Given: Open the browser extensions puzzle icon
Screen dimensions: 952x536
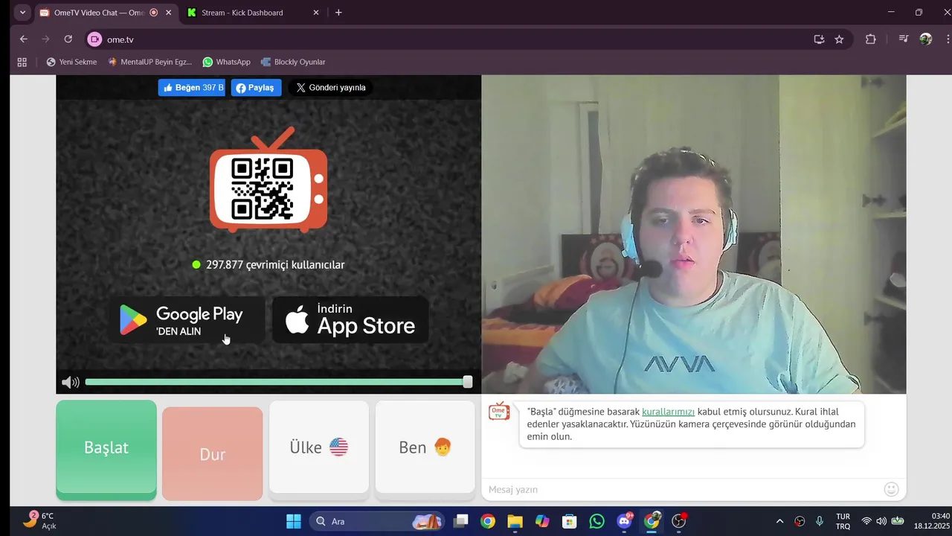Looking at the screenshot, I should 871,39.
